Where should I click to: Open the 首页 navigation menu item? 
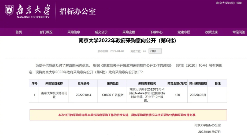(x=19, y=32)
